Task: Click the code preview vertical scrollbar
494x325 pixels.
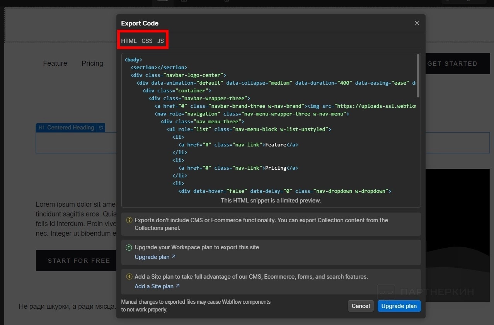Action: pos(418,76)
